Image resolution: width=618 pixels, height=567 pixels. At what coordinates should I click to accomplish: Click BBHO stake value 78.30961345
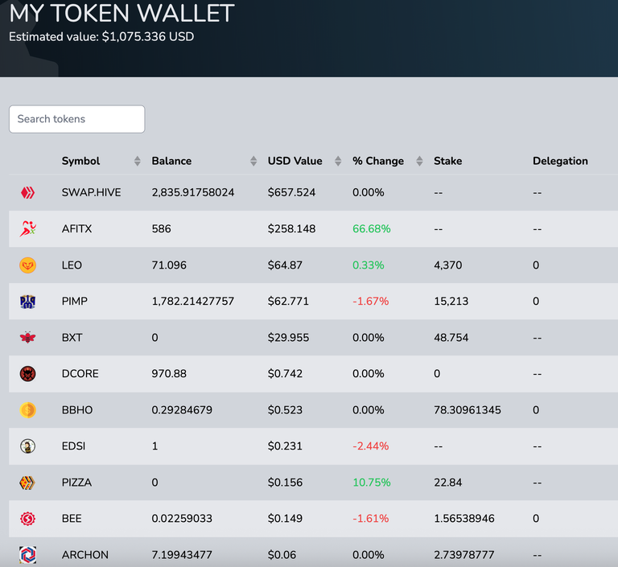point(467,410)
